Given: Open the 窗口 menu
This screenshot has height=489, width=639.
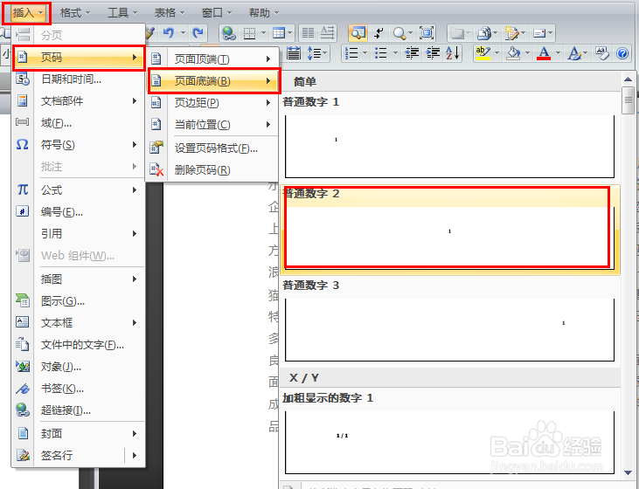Looking at the screenshot, I should (217, 13).
